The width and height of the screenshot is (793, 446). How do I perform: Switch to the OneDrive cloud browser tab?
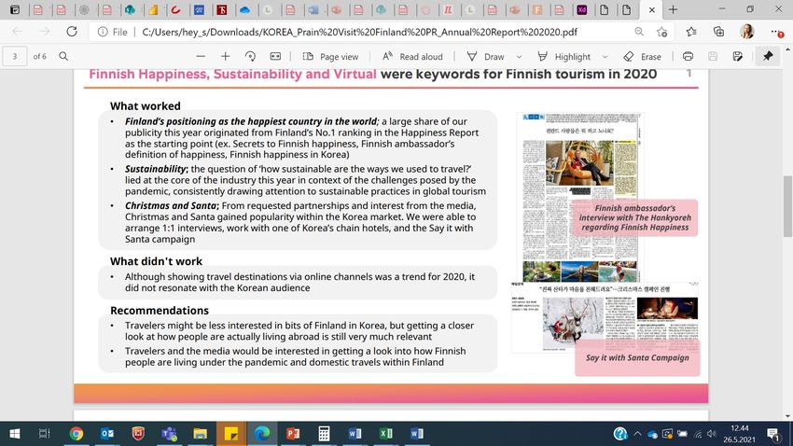point(244,9)
